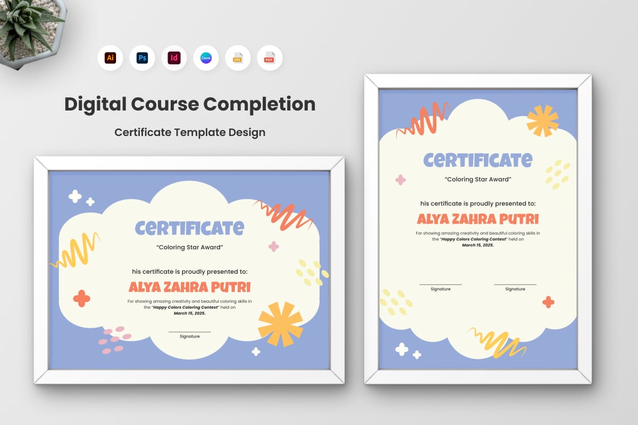Select the Photoshop Ps icon
The width and height of the screenshot is (638, 425).
coord(142,58)
